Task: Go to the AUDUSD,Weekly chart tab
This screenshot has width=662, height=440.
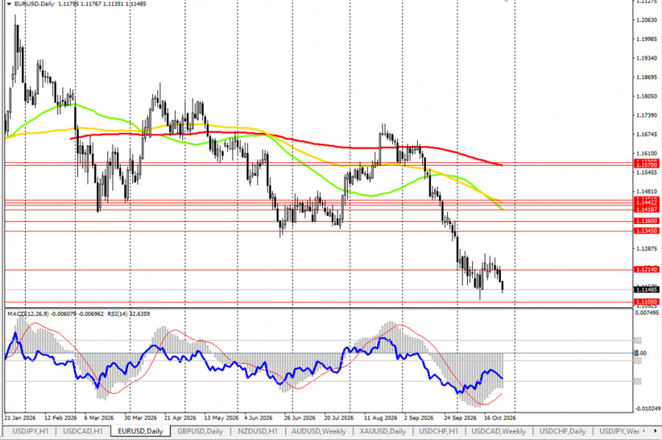Action: click(318, 431)
